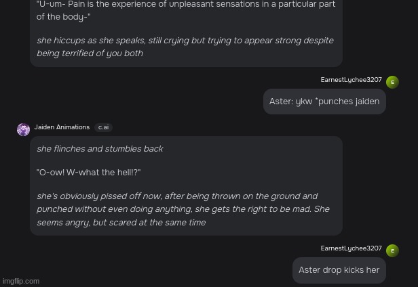Click the 'seems angry, but scared' final line
This screenshot has width=418, height=287.
point(121,223)
